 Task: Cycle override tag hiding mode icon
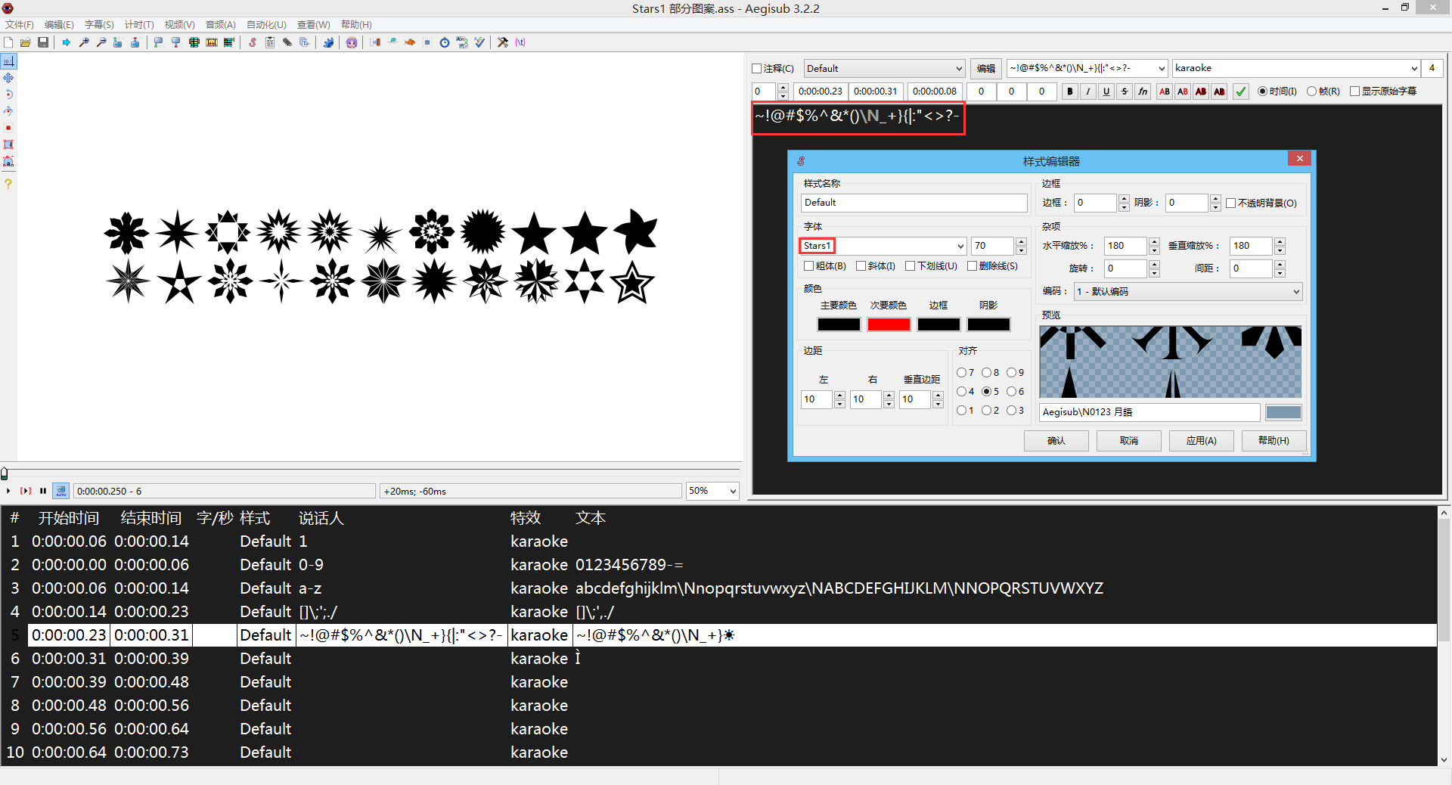pos(520,42)
